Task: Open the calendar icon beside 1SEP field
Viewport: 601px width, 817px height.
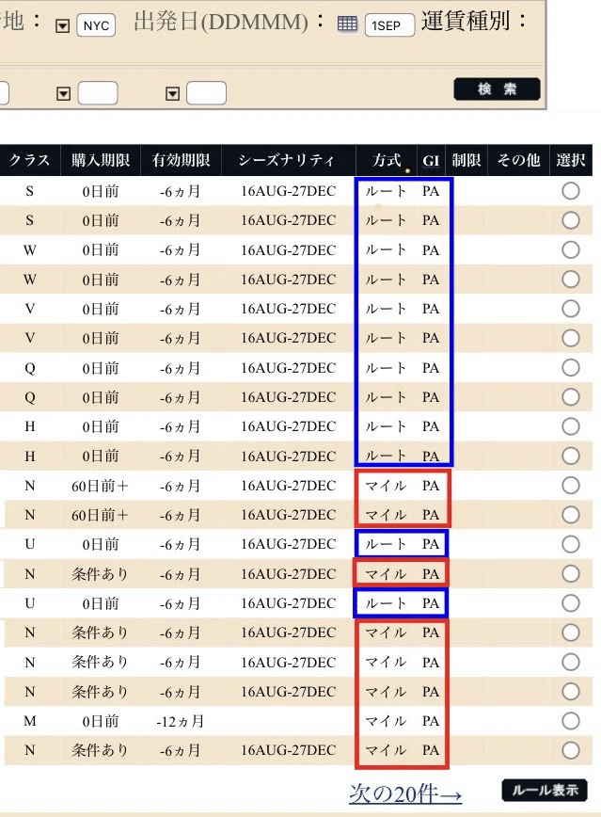Action: pyautogui.click(x=347, y=24)
